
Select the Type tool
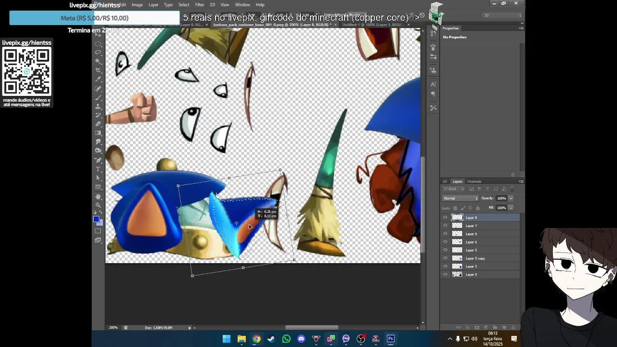[98, 169]
